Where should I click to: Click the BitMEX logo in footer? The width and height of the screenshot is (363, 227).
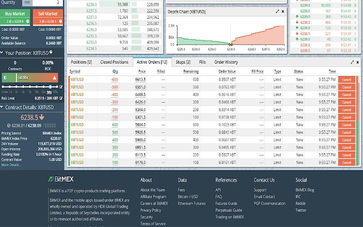pyautogui.click(x=61, y=179)
